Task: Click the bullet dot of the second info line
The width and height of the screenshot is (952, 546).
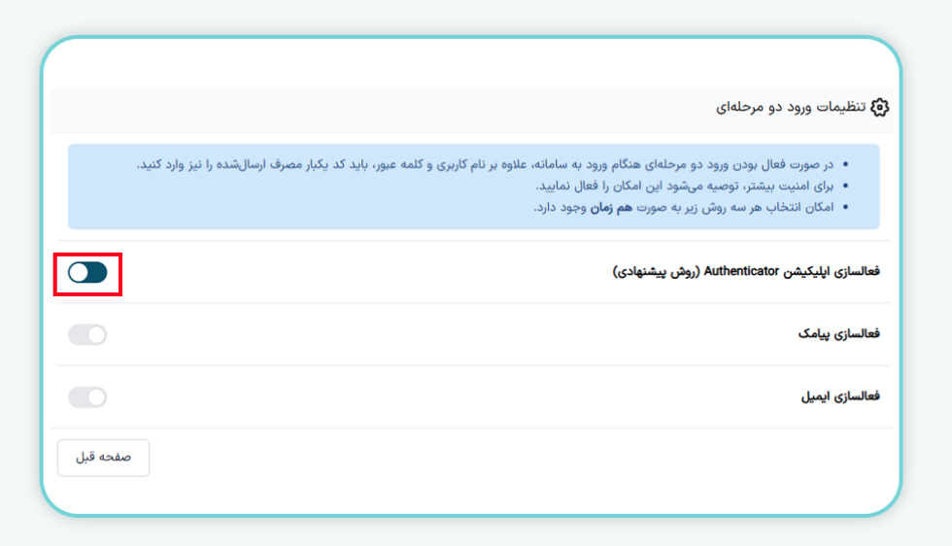Action: point(844,186)
